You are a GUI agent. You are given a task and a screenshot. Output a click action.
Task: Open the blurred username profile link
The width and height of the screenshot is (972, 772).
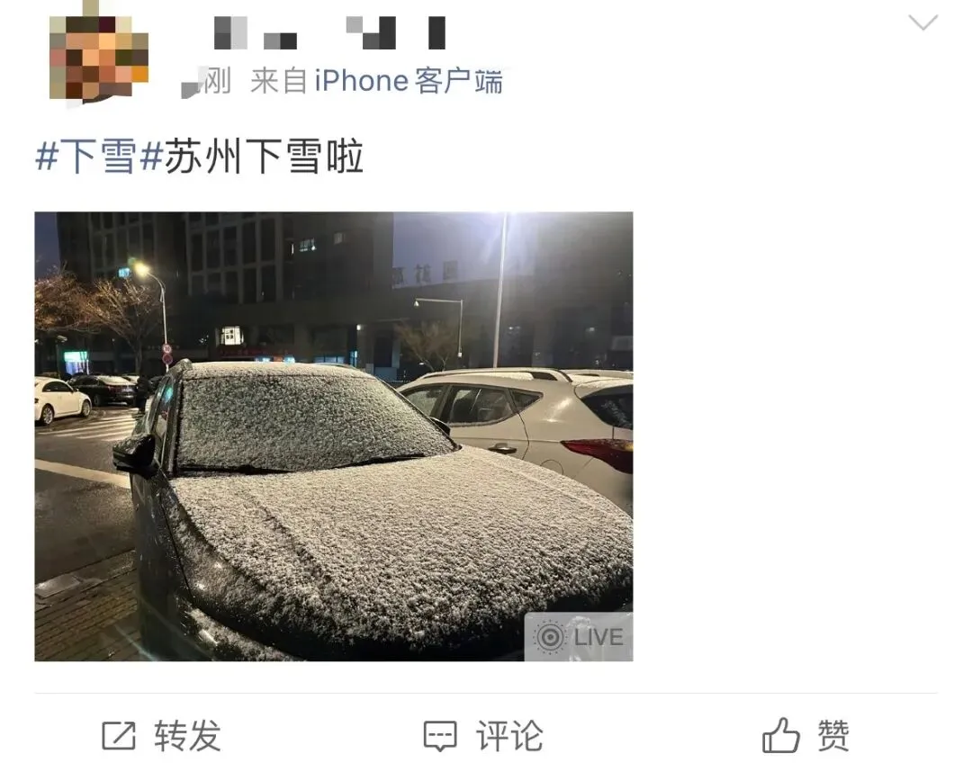329,32
